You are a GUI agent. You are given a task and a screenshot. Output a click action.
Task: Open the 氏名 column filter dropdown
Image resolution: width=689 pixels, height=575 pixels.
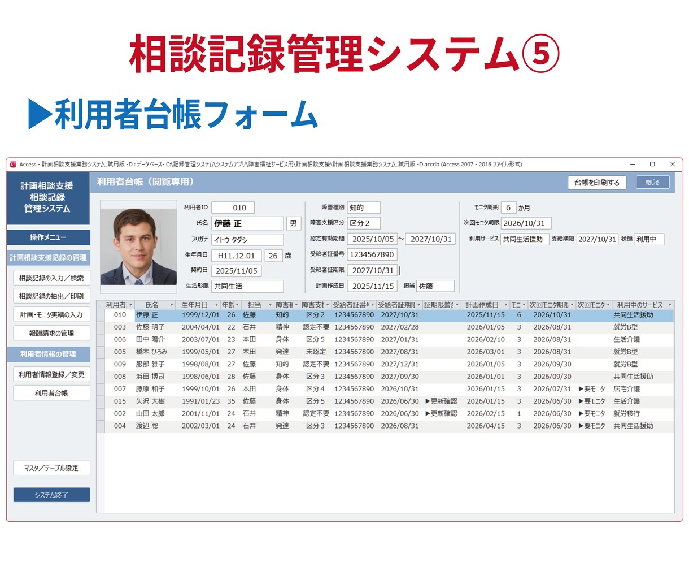pos(172,305)
